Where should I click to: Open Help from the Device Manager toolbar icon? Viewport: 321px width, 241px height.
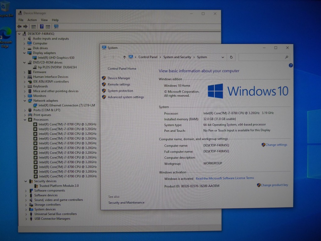[42, 26]
